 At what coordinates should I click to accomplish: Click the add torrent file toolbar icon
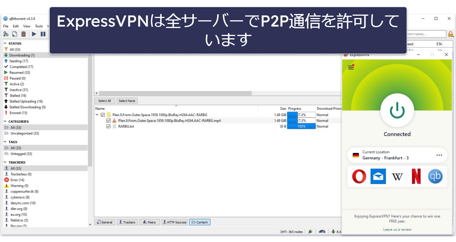click(15, 34)
